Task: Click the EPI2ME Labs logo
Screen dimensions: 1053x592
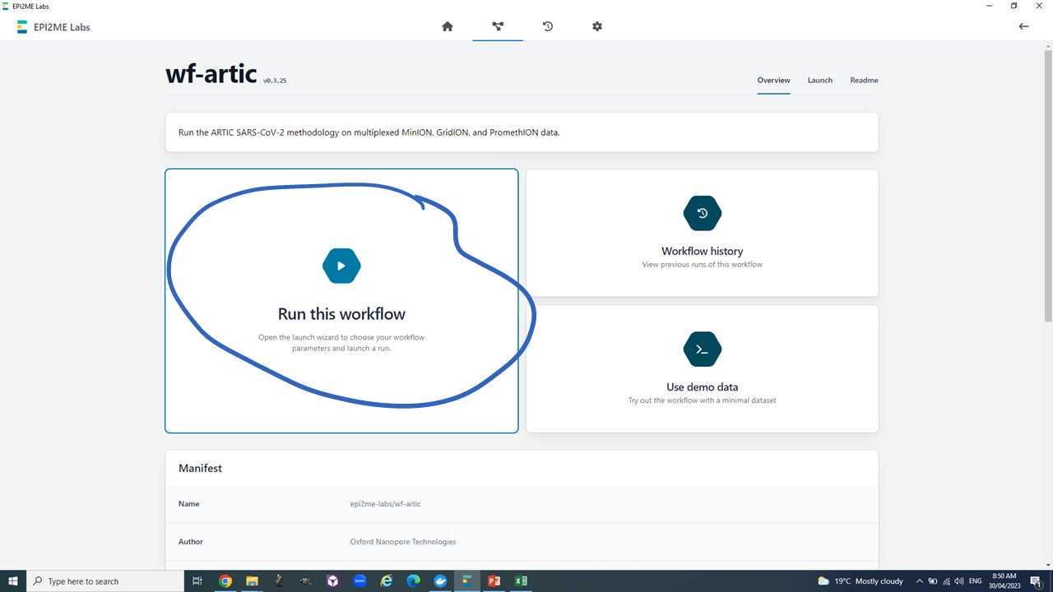Action: (22, 27)
